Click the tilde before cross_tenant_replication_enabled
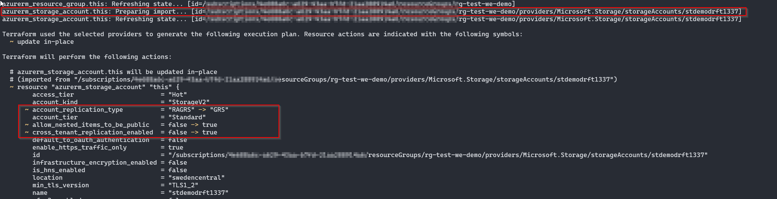This screenshot has height=199, width=777. (x=27, y=133)
